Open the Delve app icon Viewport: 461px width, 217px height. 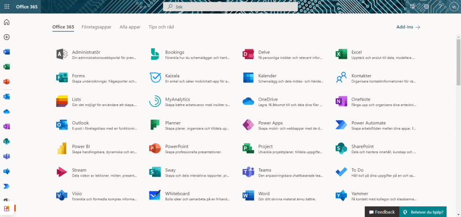(x=248, y=54)
